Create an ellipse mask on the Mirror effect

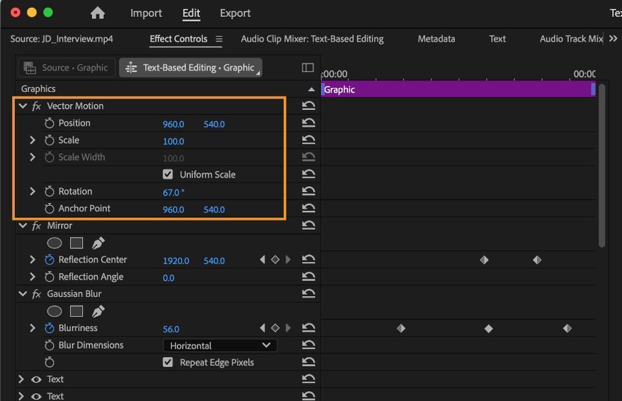54,243
